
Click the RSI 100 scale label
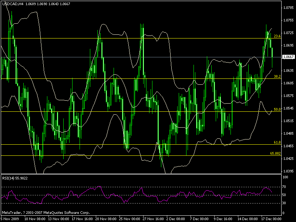coord(285,177)
